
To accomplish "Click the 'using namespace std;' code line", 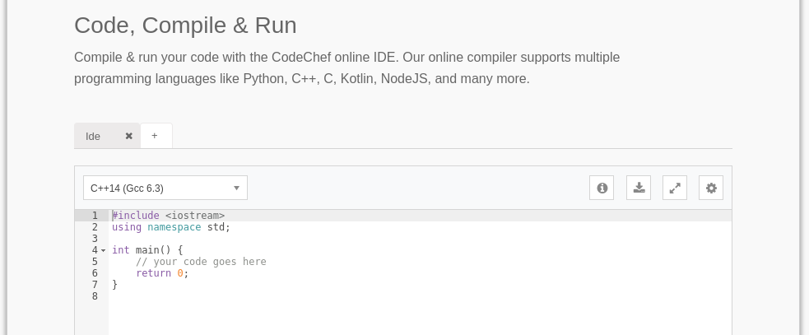I will point(171,227).
